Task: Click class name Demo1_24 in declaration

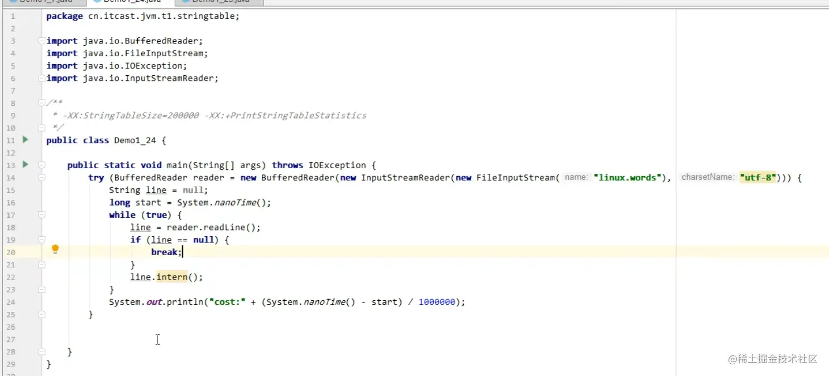Action: 135,140
